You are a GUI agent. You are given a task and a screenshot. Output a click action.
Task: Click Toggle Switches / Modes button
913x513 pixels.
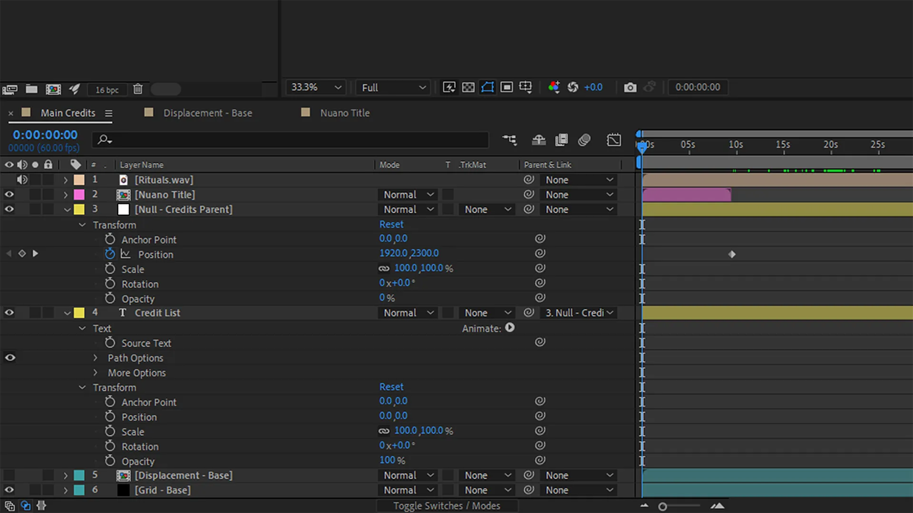pyautogui.click(x=447, y=506)
